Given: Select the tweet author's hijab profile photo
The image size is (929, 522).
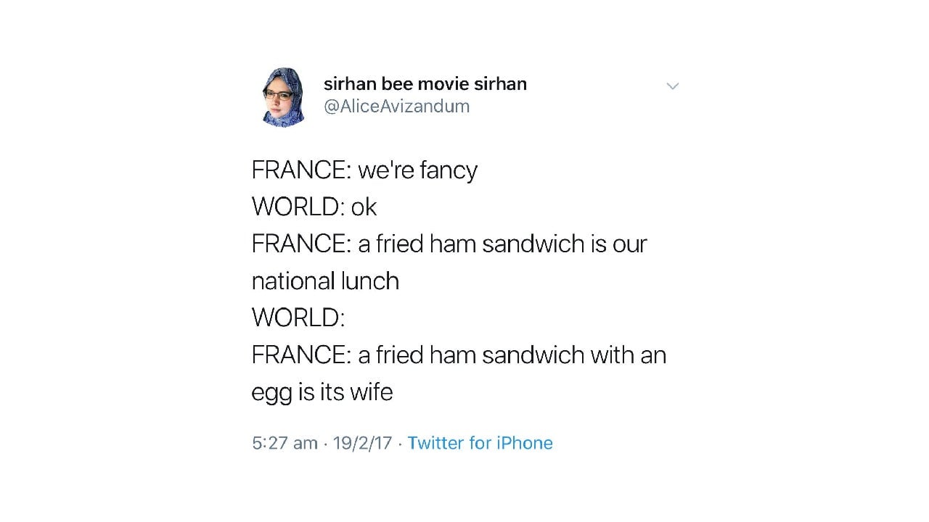Looking at the screenshot, I should (283, 96).
